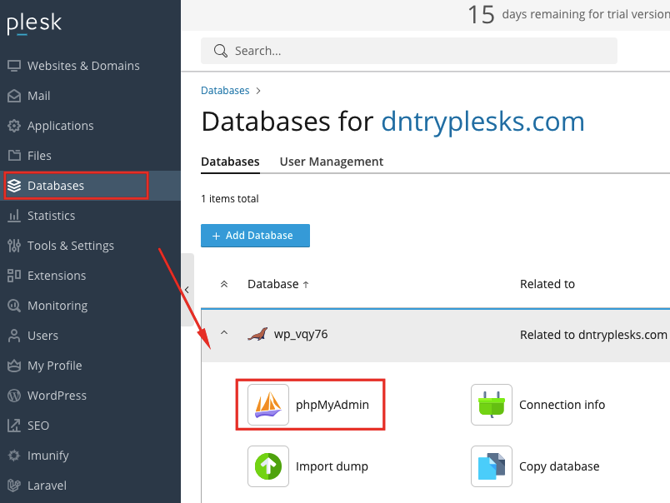
Task: Click into the Search field
Action: click(x=409, y=51)
